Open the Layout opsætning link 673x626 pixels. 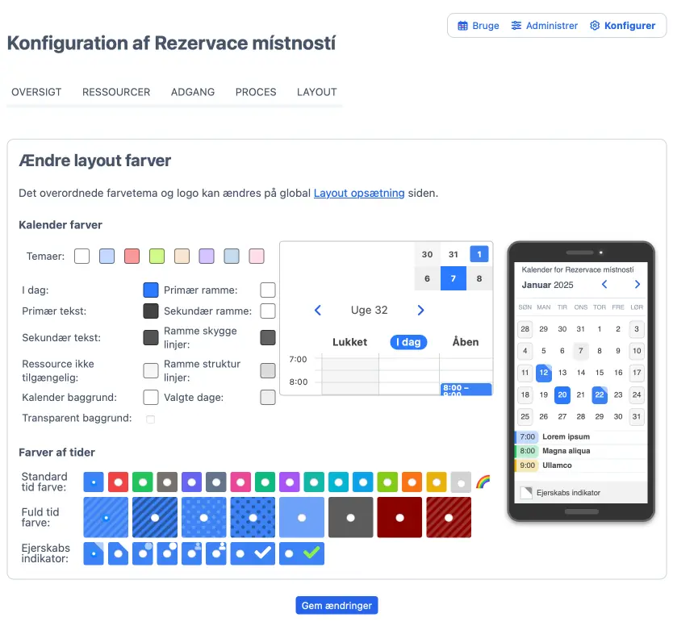(359, 193)
